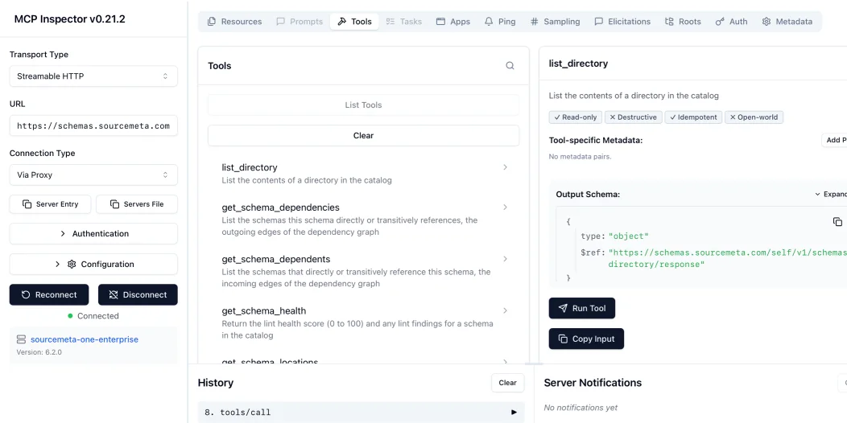The height and width of the screenshot is (423, 847).
Task: Copy the Output Schema JSON
Action: point(837,222)
